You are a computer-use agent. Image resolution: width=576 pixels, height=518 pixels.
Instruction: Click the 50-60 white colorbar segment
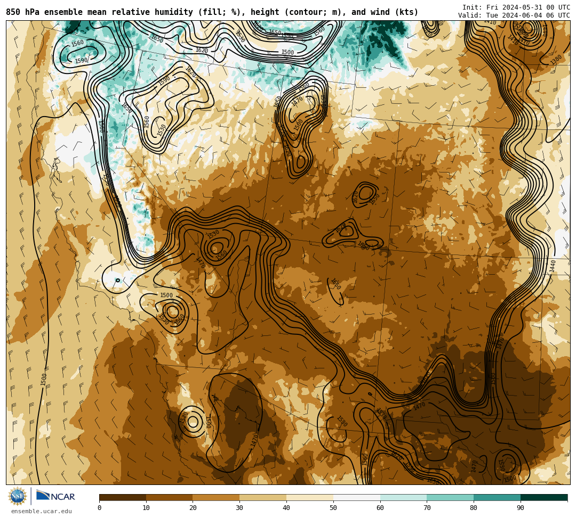(x=357, y=497)
